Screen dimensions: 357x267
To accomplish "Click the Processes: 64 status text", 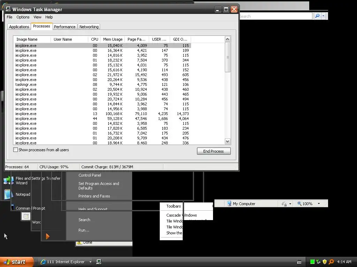I will pos(17,167).
